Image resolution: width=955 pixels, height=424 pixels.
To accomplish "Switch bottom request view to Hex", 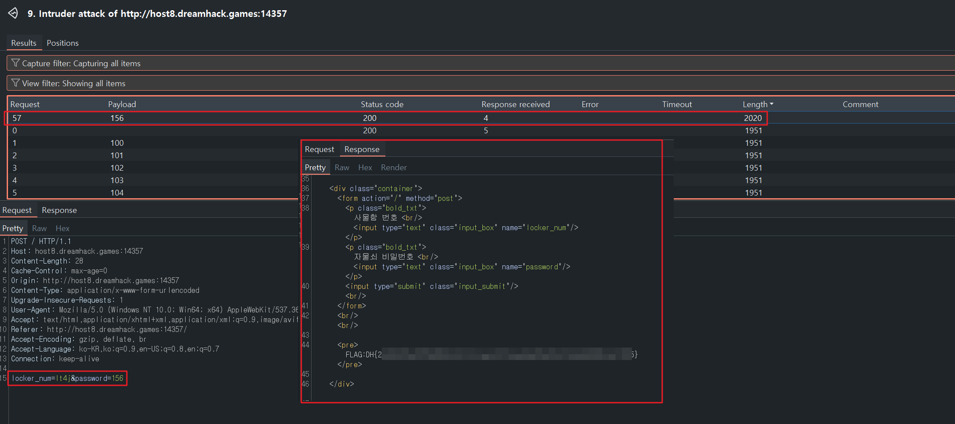I will pyautogui.click(x=62, y=228).
